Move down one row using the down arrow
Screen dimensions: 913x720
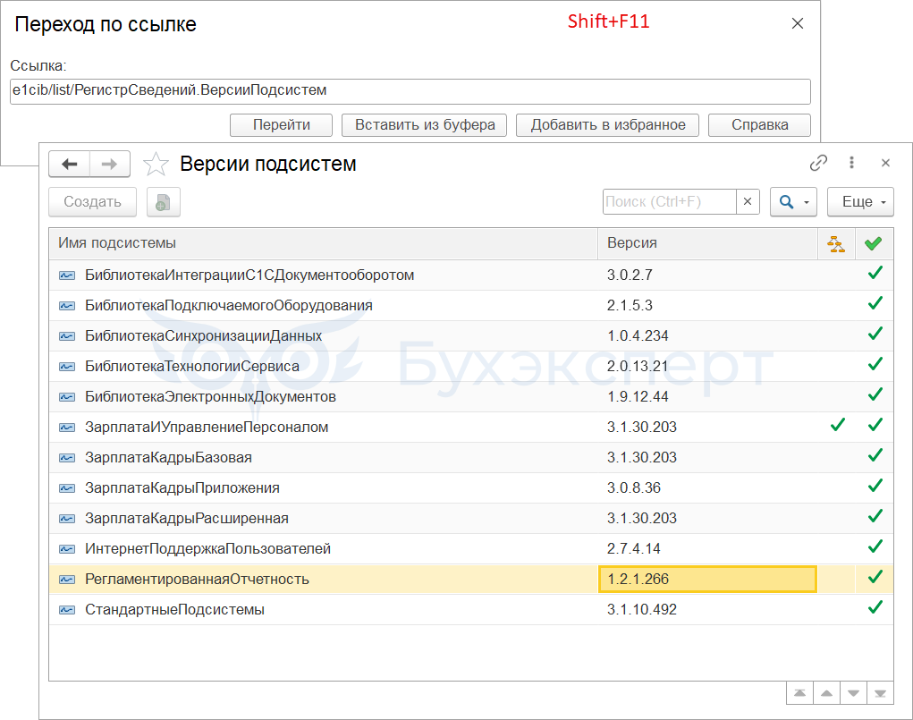pos(853,693)
